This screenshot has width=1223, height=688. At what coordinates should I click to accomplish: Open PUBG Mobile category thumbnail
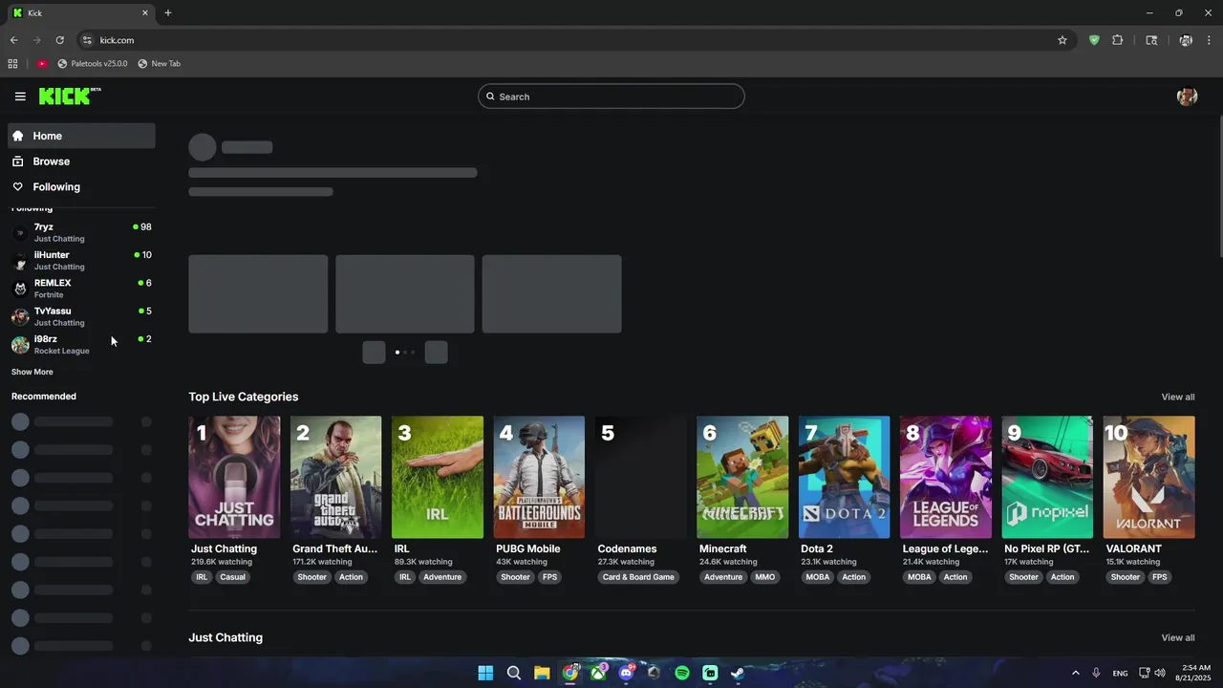point(539,477)
